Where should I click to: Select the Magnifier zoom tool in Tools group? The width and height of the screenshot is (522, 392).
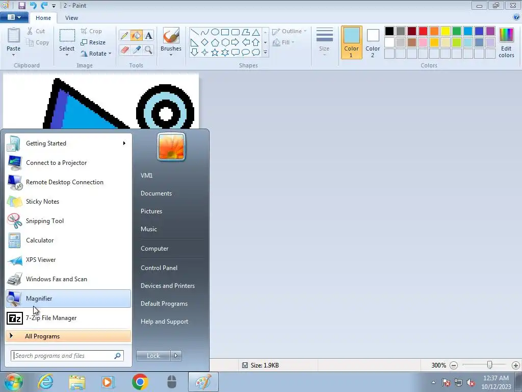tap(148, 50)
